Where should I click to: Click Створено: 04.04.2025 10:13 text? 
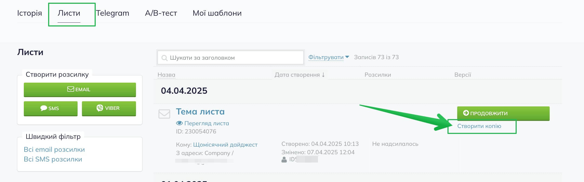[320, 144]
